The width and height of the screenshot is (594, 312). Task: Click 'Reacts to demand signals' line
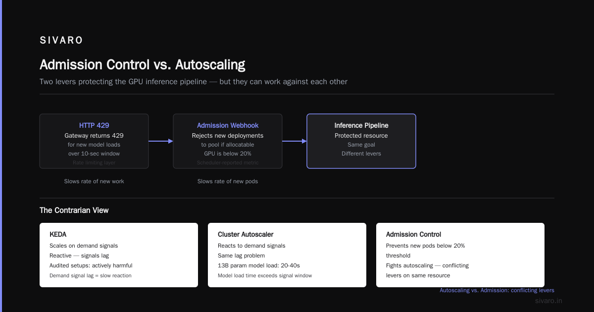pyautogui.click(x=251, y=246)
